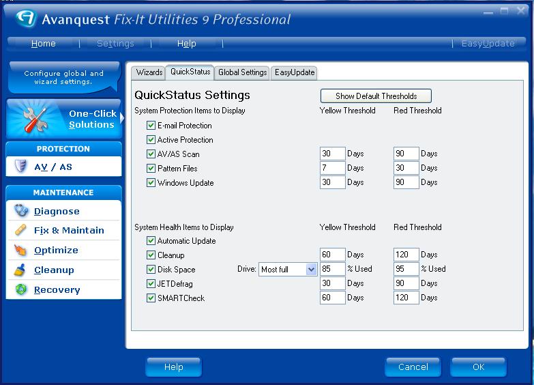Click the AV / AS shield icon

tap(20, 167)
